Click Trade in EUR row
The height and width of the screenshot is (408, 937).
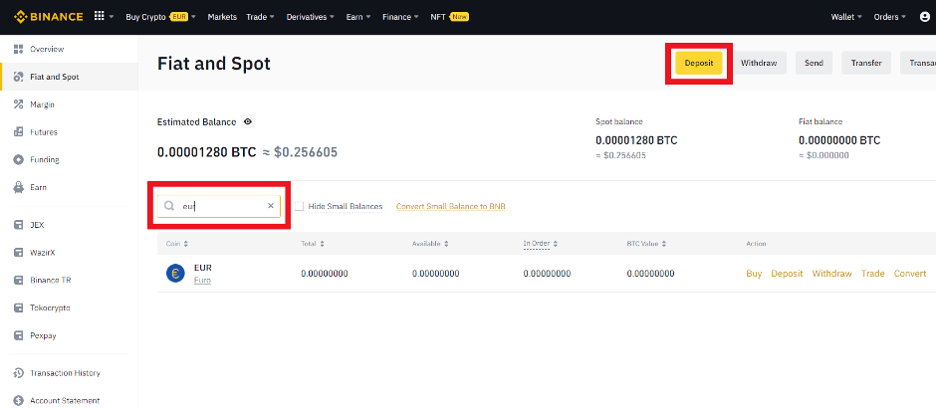(872, 274)
